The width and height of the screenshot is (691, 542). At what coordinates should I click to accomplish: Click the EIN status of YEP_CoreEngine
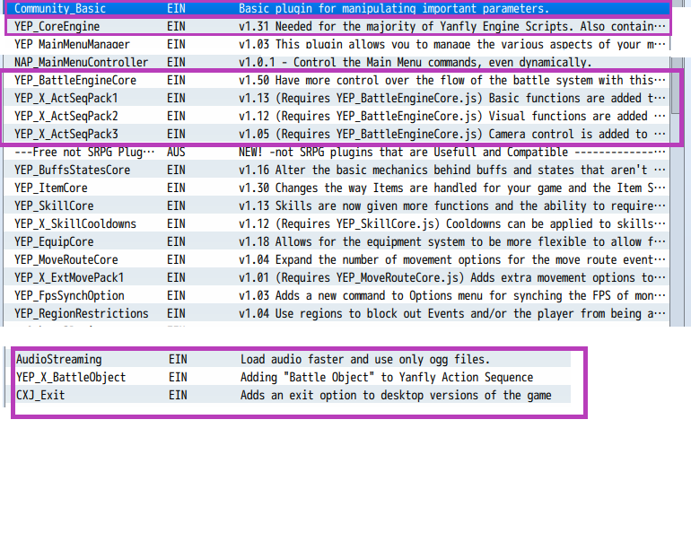[x=176, y=26]
